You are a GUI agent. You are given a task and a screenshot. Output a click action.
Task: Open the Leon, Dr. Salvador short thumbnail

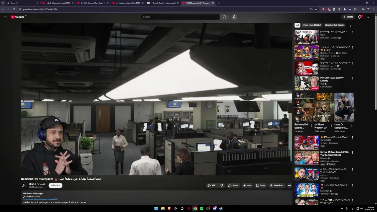coord(344,107)
